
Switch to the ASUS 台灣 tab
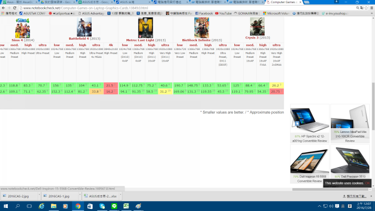133,2
